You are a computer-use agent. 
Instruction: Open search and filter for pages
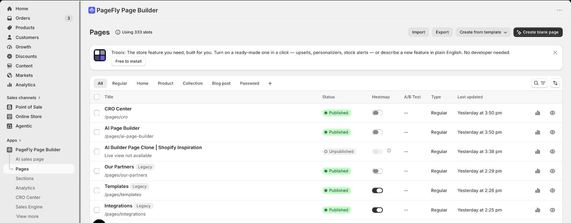(x=540, y=83)
